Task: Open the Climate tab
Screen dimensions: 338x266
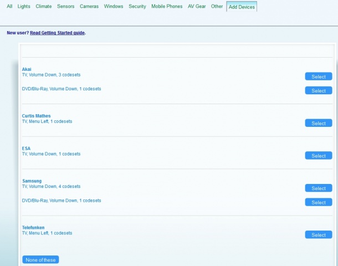Action: click(x=44, y=7)
